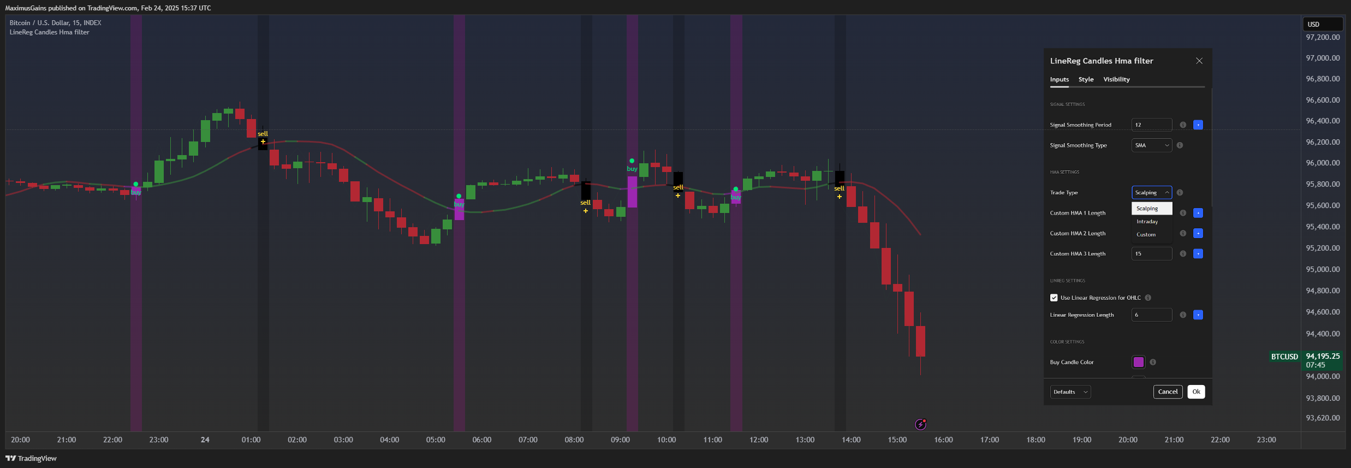Click the sell signal label near 10:15

pos(679,187)
